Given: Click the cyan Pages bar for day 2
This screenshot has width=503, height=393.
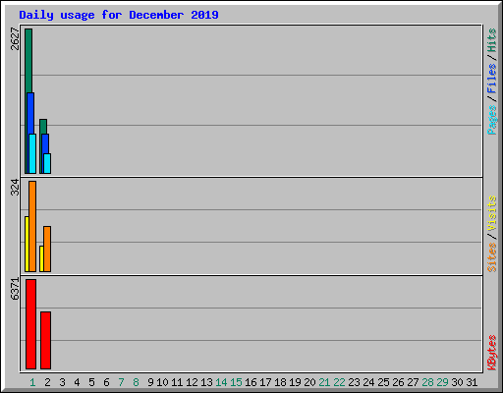Looking at the screenshot, I should coord(47,163).
